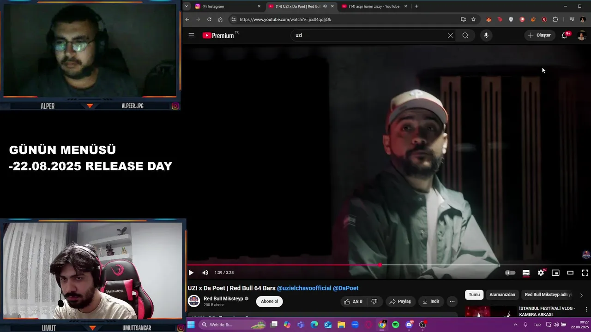Like the video (2,8 B)
The width and height of the screenshot is (591, 332).
(x=353, y=301)
